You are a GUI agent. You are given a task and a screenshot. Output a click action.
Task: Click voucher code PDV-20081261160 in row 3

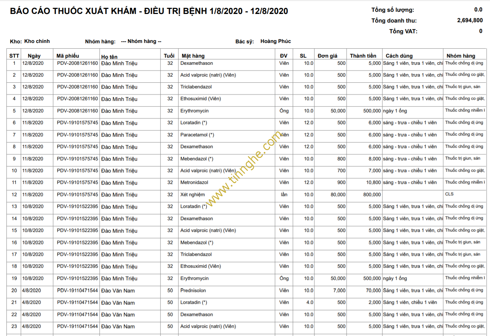[77, 87]
